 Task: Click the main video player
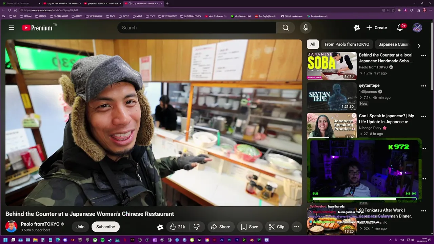click(154, 123)
